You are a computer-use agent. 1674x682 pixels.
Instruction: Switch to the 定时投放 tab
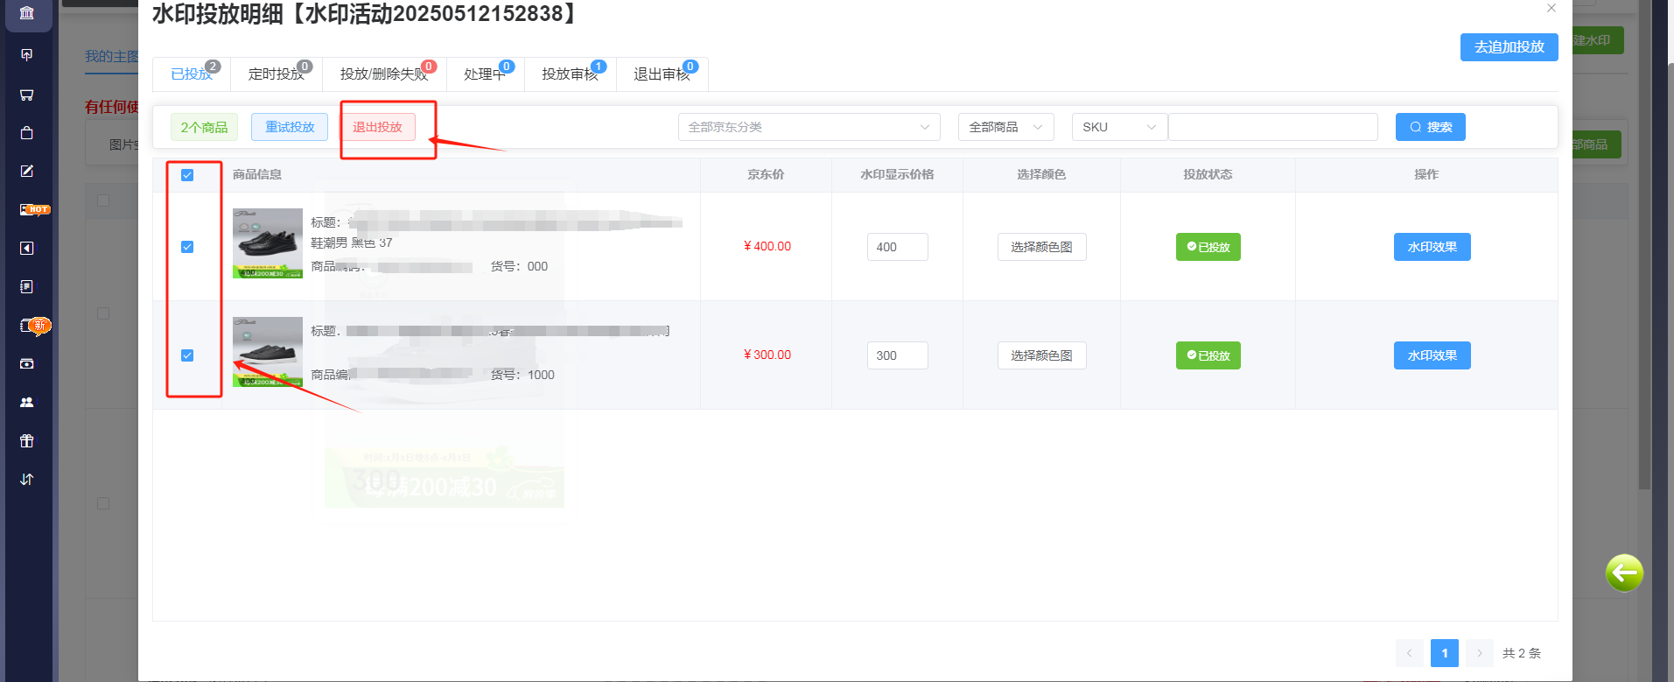276,74
